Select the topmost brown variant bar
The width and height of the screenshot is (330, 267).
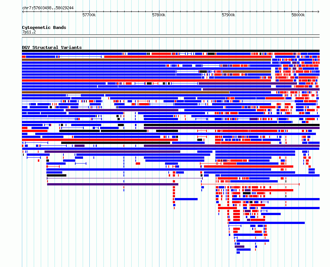tap(146, 60)
